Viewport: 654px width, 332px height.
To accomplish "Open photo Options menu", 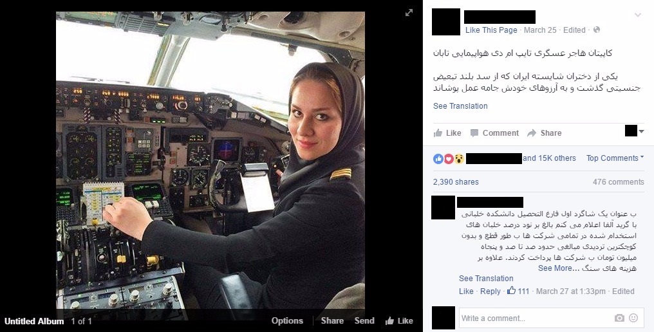I will tap(287, 320).
